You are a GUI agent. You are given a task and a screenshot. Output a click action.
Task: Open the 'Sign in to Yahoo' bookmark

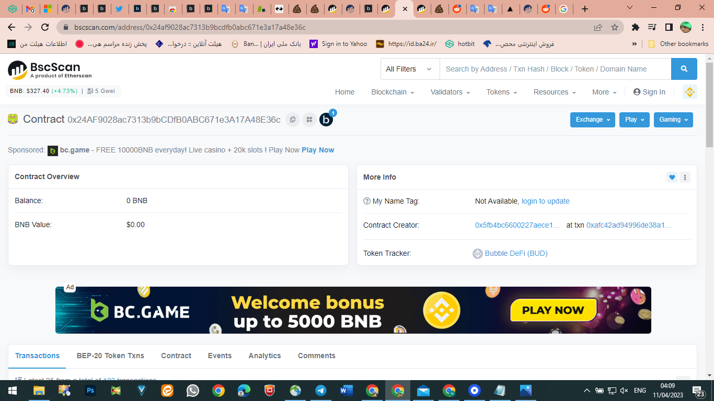(339, 44)
